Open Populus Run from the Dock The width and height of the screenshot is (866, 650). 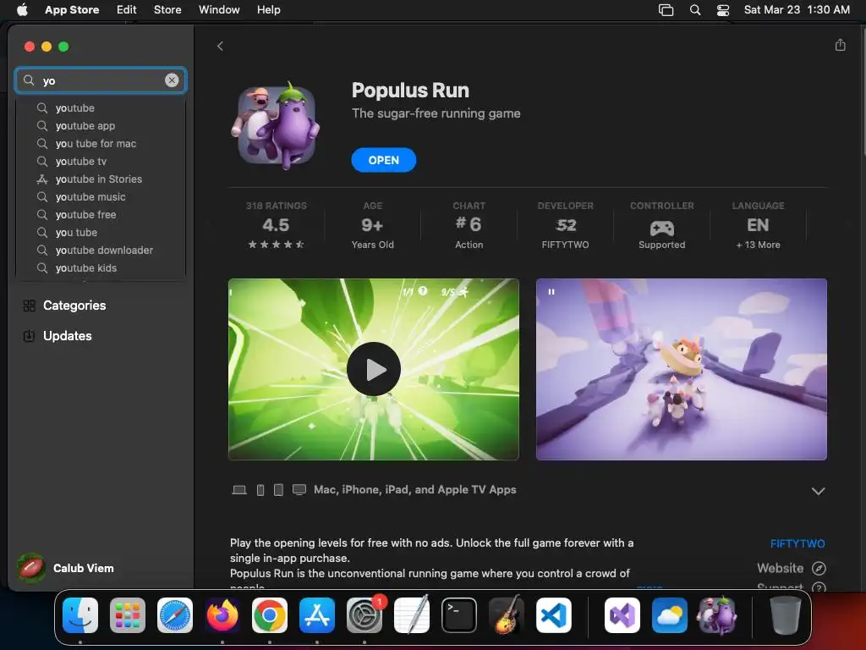(717, 615)
